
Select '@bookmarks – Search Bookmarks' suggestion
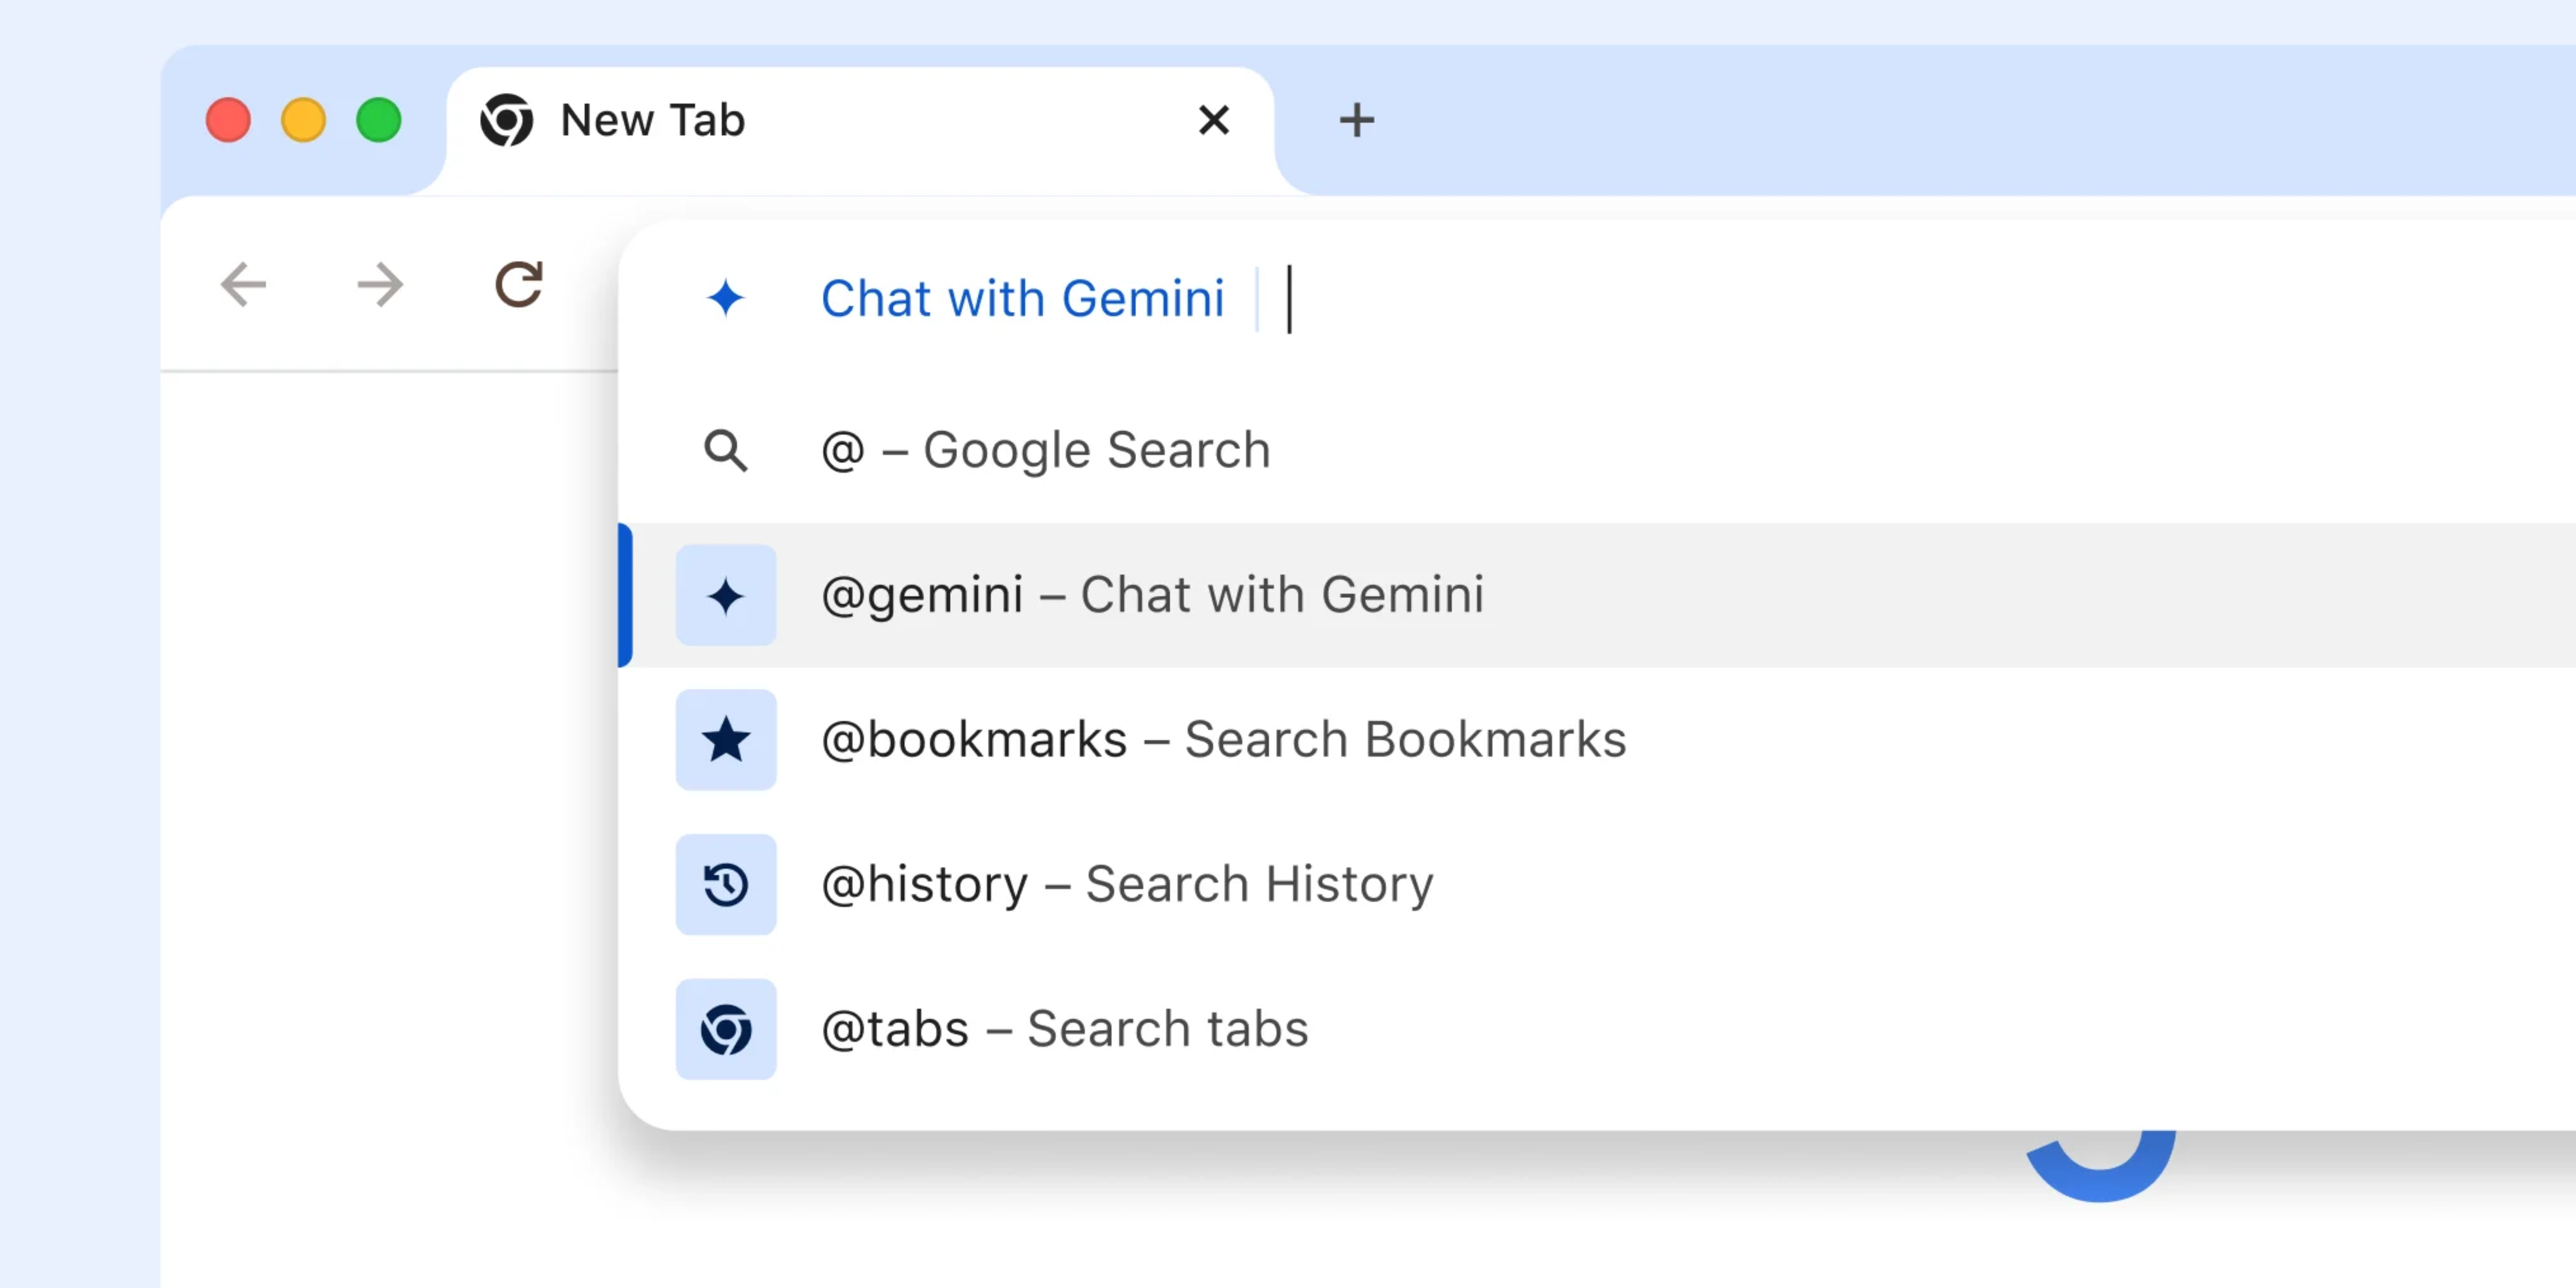click(1223, 740)
